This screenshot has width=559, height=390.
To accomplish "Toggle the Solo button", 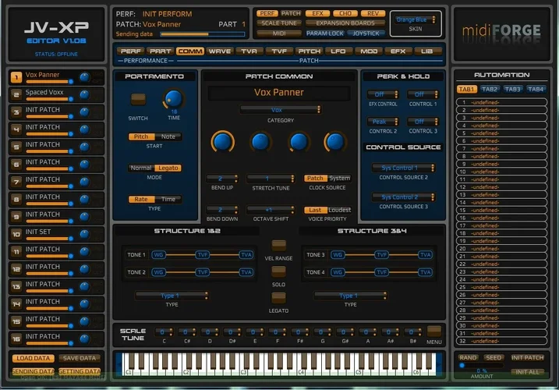I will coord(278,271).
